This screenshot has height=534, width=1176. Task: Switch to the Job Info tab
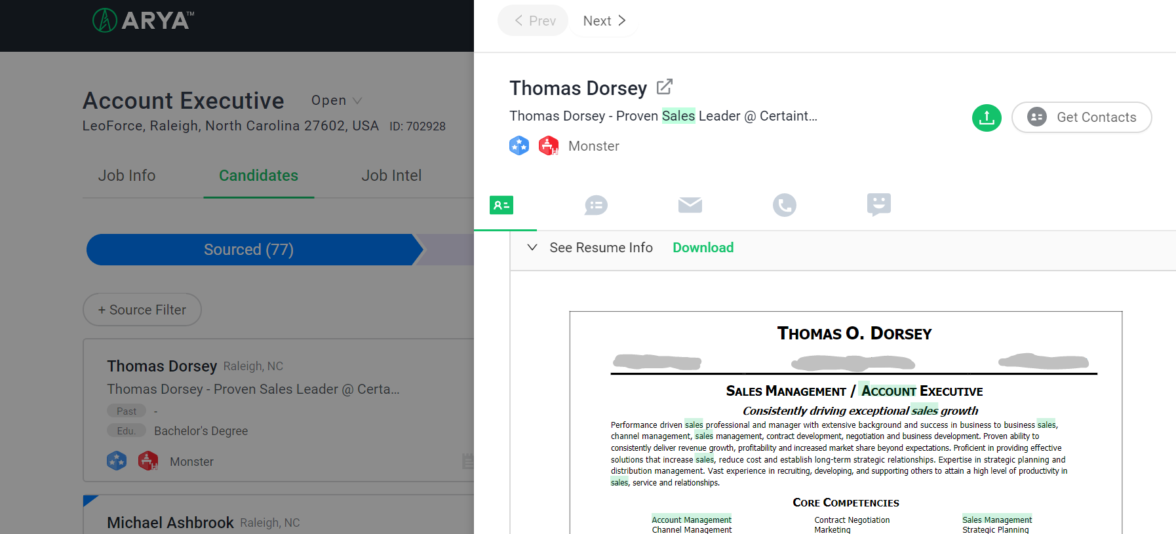[127, 176]
